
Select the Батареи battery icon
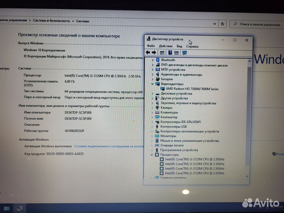(x=157, y=79)
